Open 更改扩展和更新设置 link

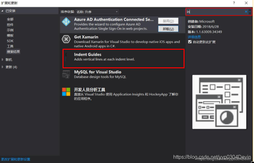[15, 159]
